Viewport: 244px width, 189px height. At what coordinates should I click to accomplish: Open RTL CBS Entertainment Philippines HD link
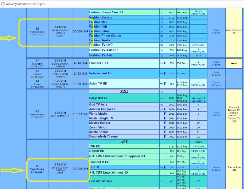(117, 156)
